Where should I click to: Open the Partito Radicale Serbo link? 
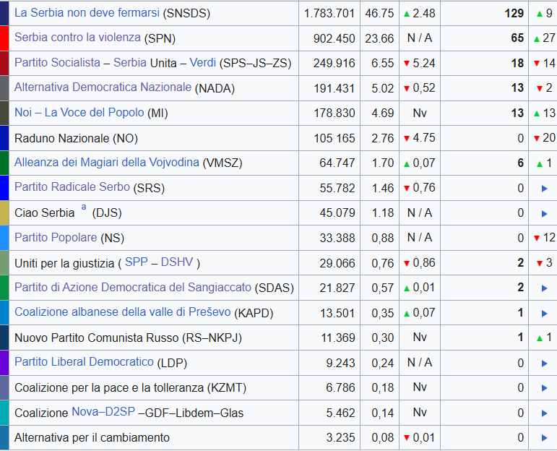(72, 187)
